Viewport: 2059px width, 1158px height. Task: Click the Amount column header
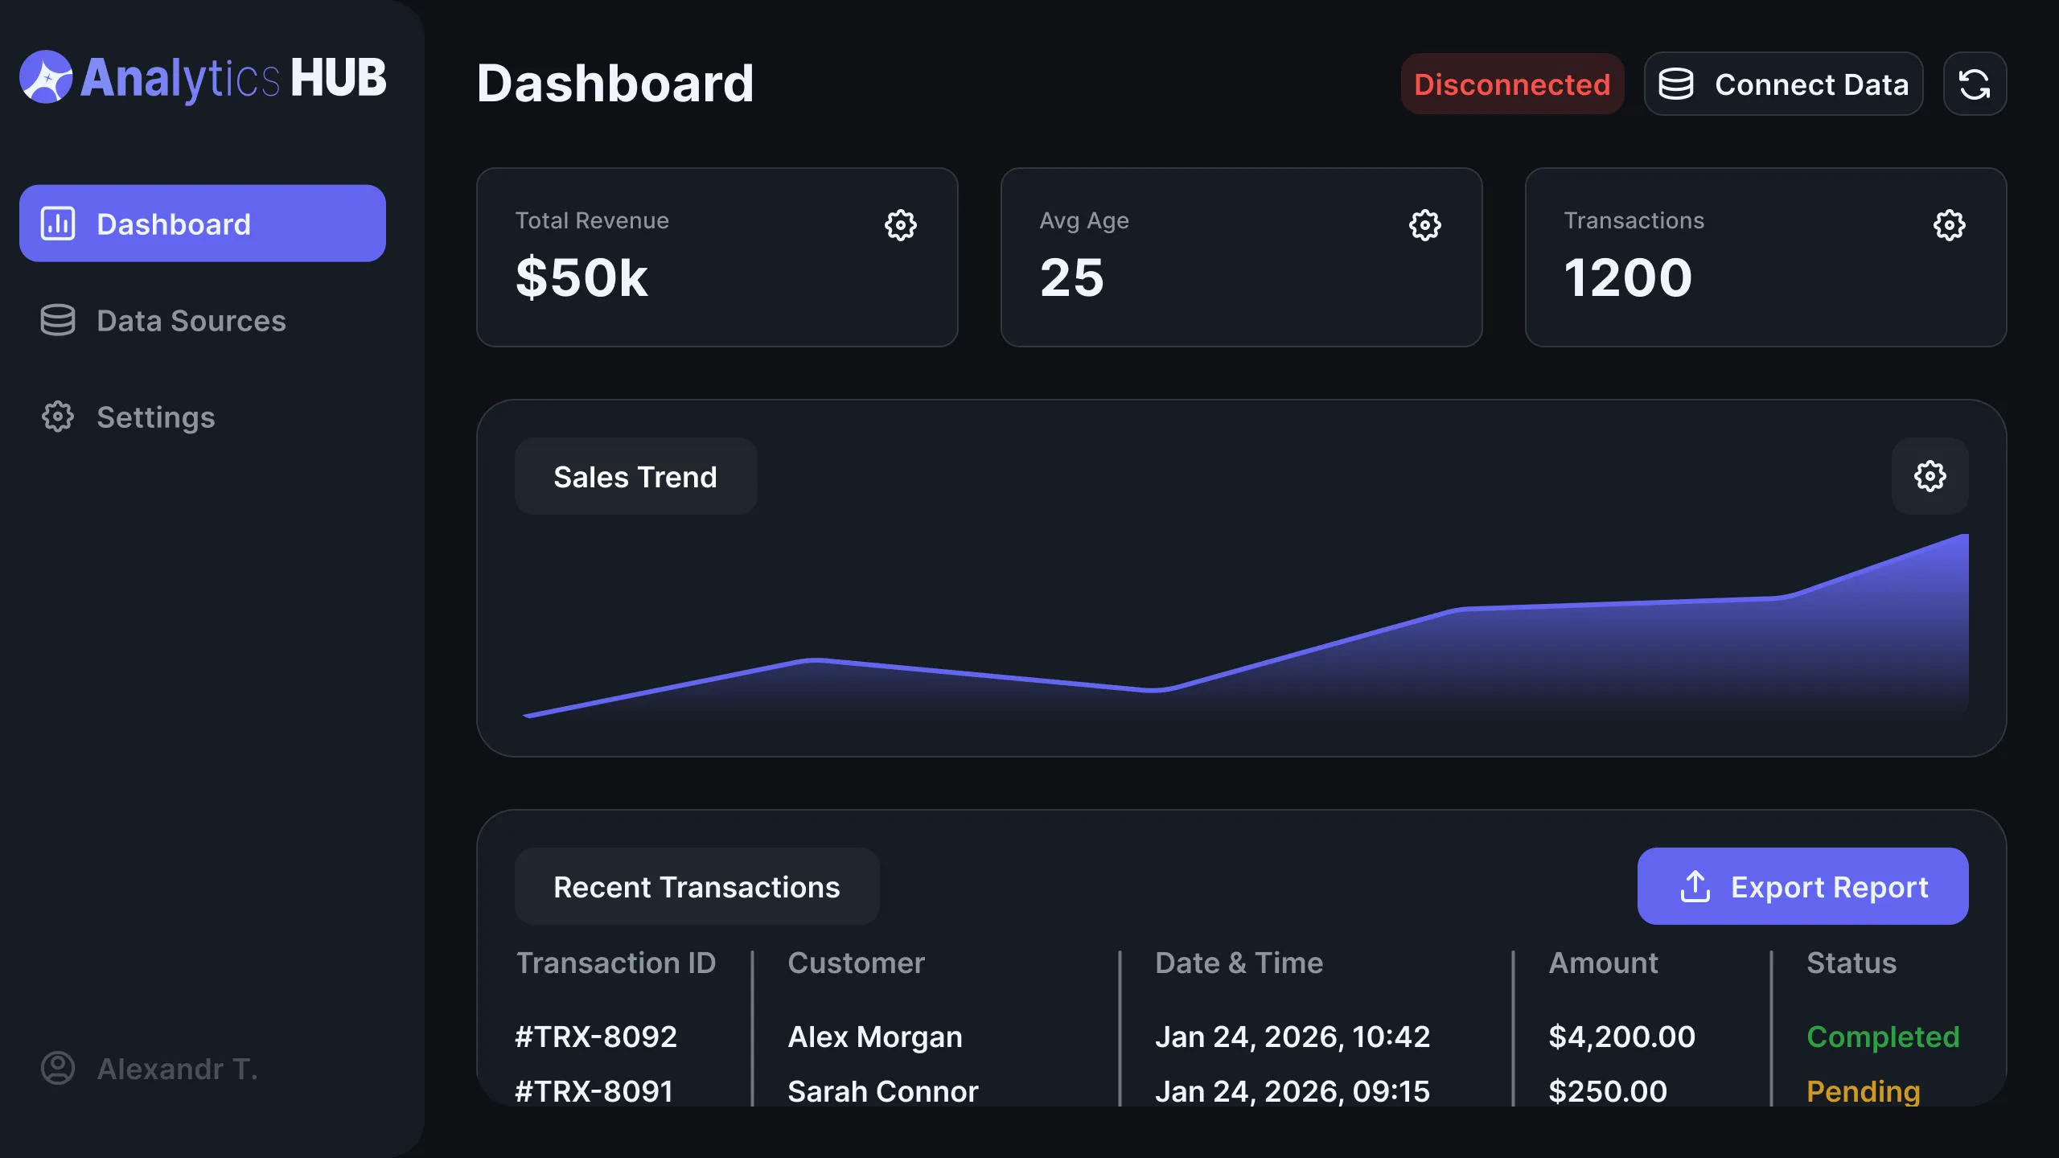[x=1603, y=963]
